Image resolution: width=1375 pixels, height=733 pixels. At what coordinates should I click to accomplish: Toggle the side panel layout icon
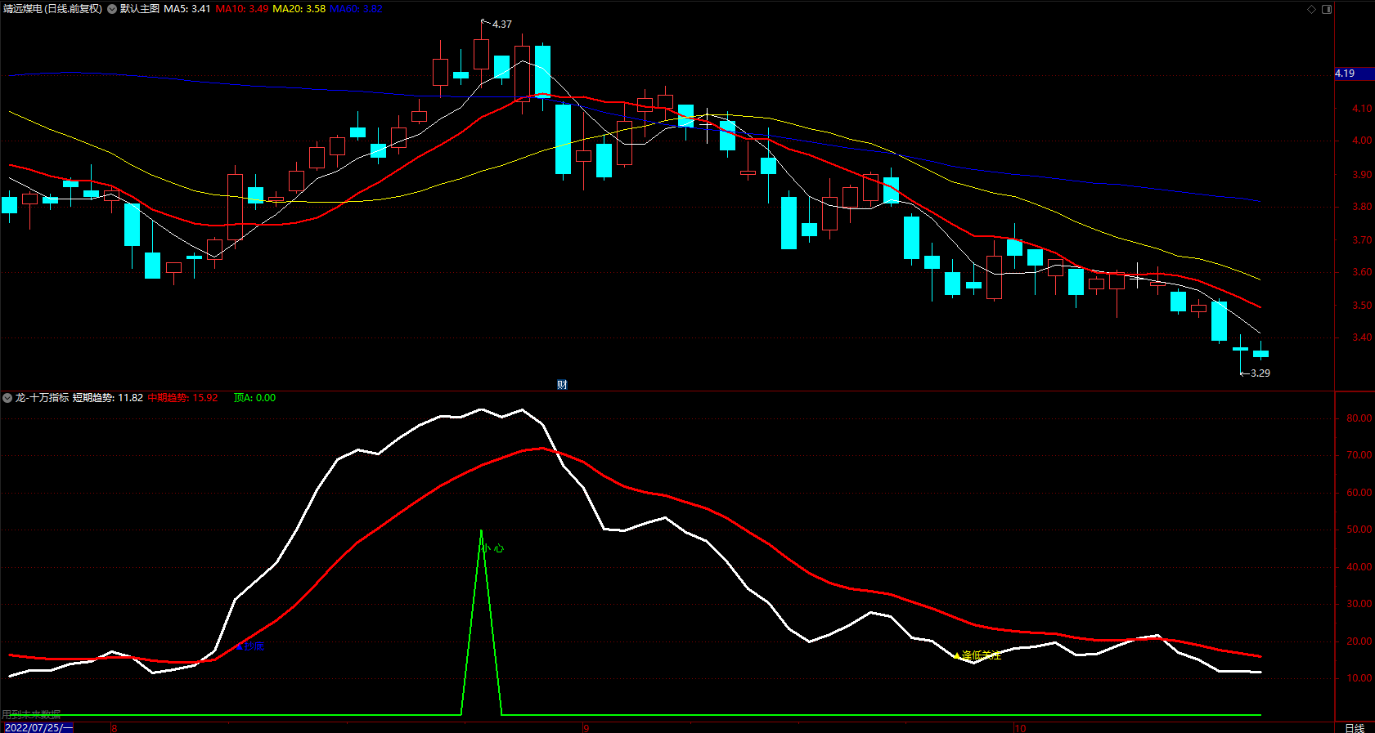click(1327, 9)
